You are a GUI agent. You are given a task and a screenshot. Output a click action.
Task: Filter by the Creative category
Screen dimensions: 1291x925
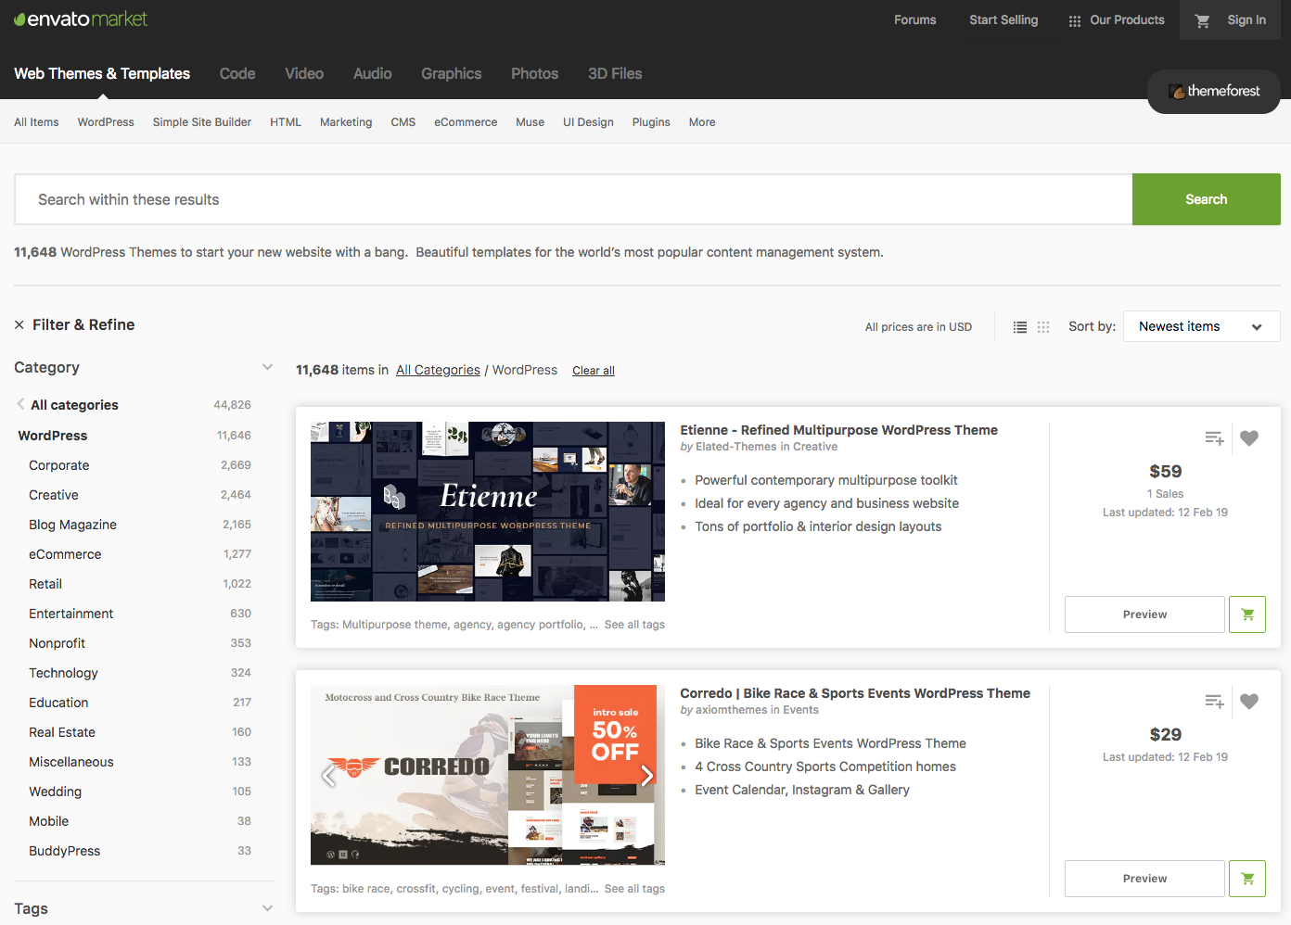click(x=54, y=495)
